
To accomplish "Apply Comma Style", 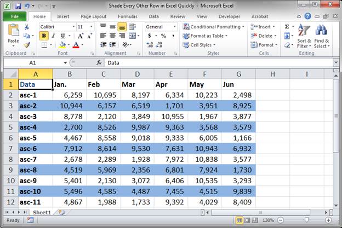I will 173,36.
